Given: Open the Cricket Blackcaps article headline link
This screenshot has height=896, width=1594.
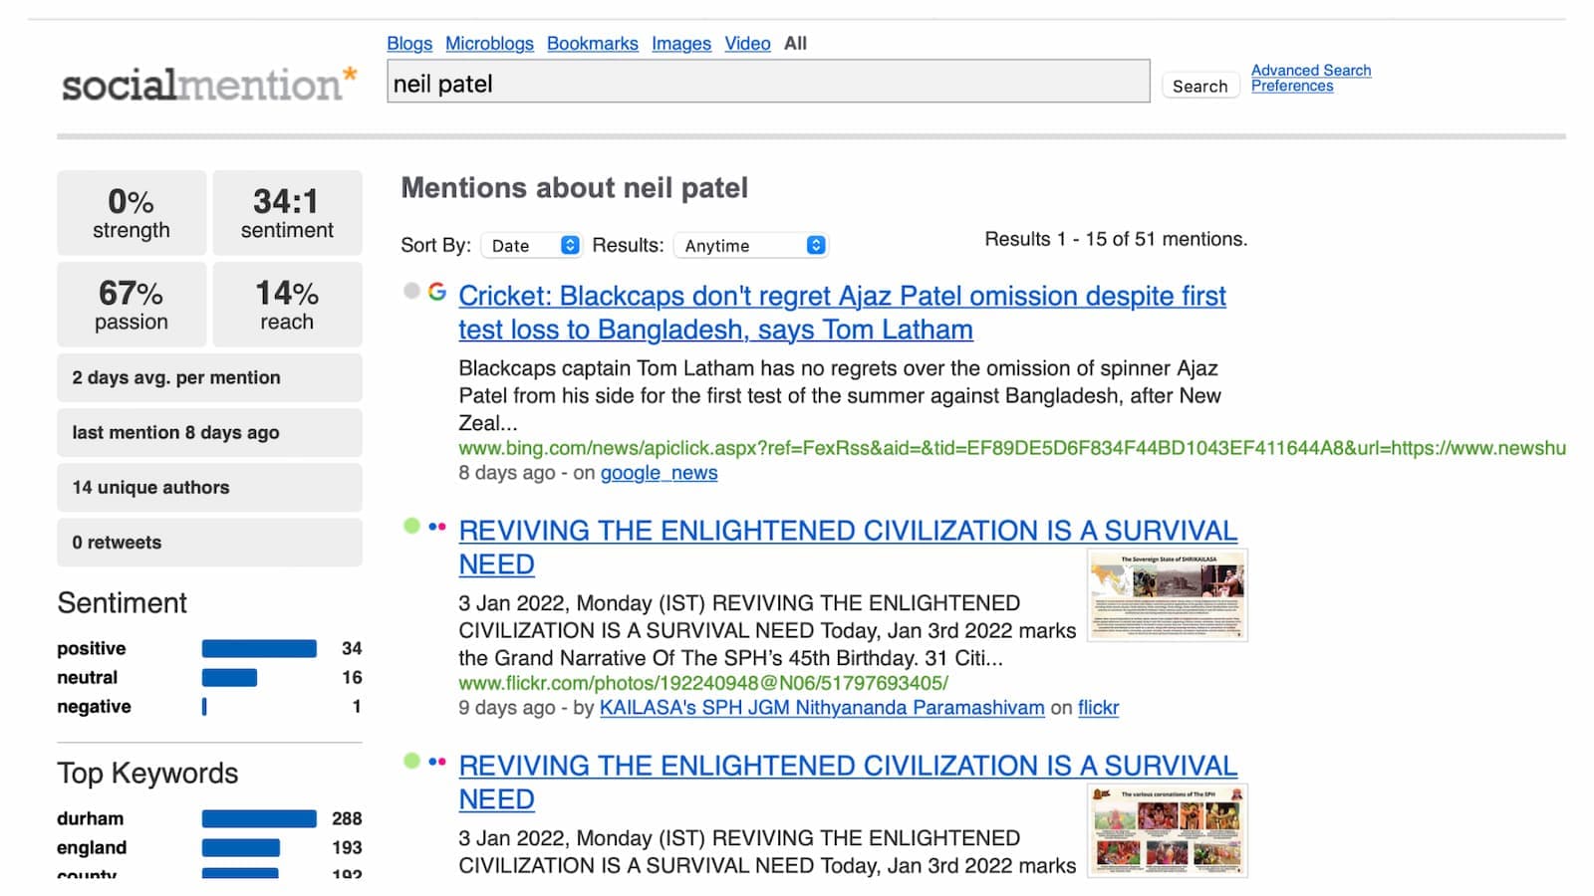Looking at the screenshot, I should coord(842,313).
